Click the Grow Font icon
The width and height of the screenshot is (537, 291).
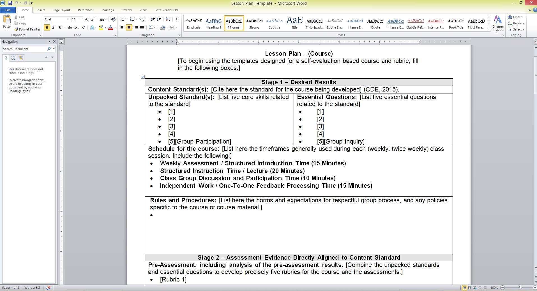pyautogui.click(x=86, y=19)
